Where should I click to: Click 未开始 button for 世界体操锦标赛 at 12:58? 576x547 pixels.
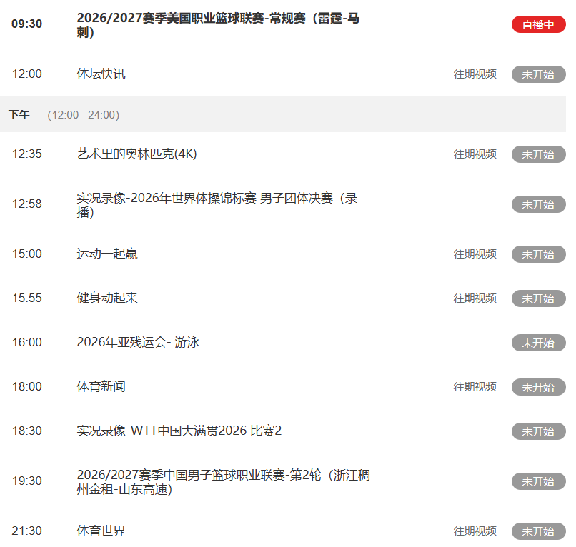(x=539, y=204)
